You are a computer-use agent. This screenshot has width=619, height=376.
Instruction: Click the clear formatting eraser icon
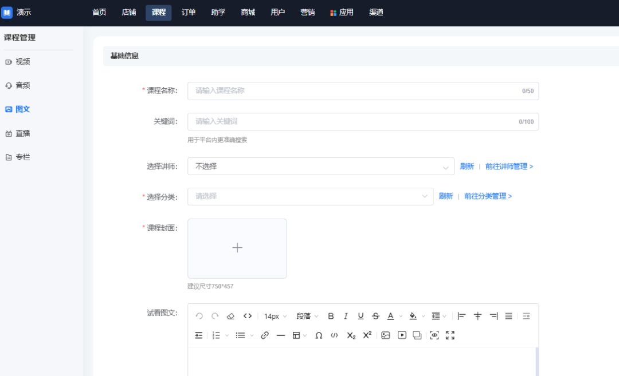tap(231, 316)
